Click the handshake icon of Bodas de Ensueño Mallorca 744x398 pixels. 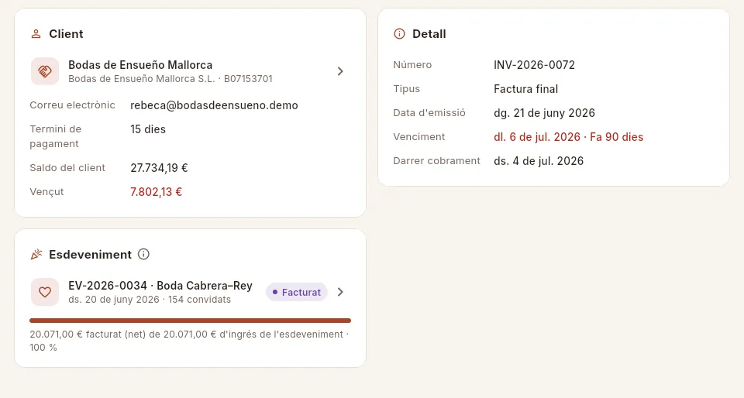point(45,71)
